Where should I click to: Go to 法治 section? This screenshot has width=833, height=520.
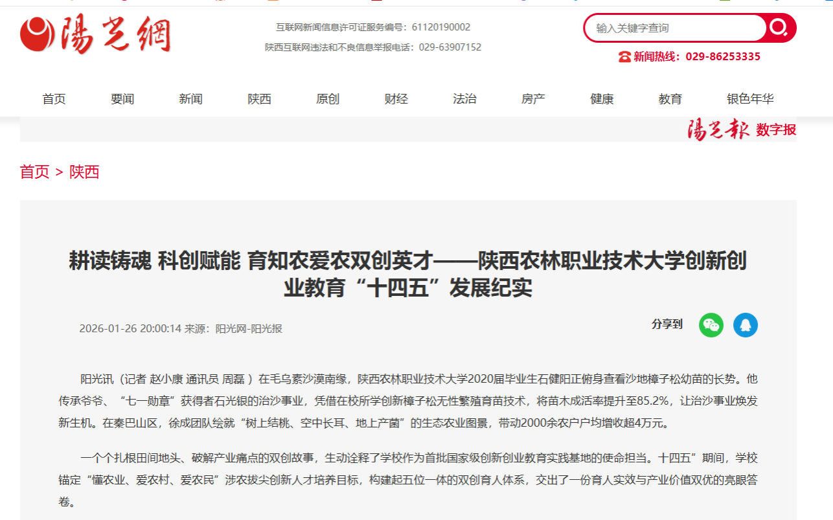tap(464, 99)
